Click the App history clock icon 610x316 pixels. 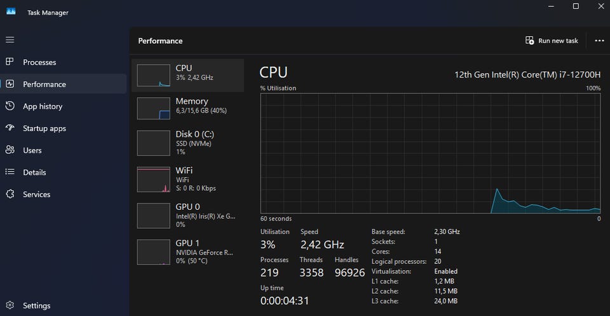[10, 106]
